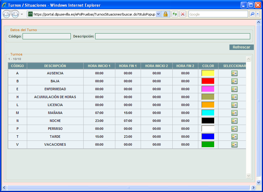This screenshot has width=263, height=192.
Task: Focus the Código input field
Action: [x=46, y=36]
